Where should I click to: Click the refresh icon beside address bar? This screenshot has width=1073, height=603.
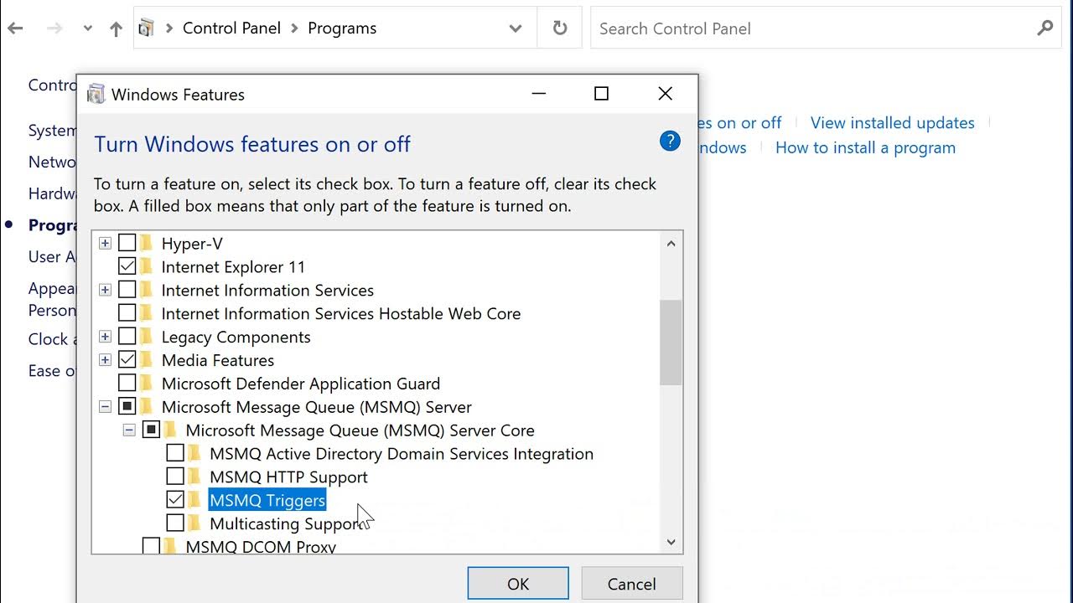pos(560,28)
